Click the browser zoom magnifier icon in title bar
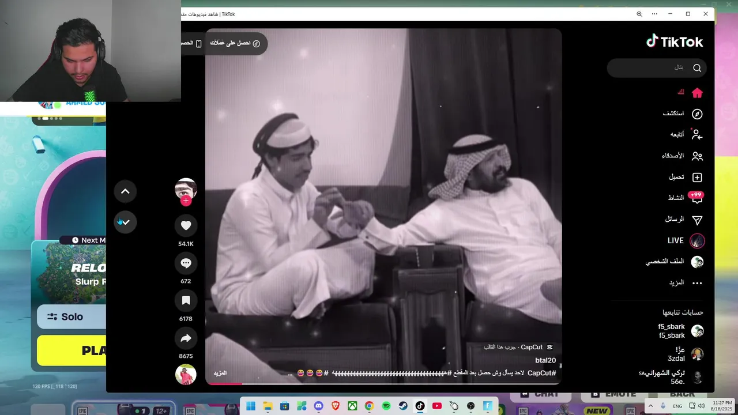 click(639, 14)
